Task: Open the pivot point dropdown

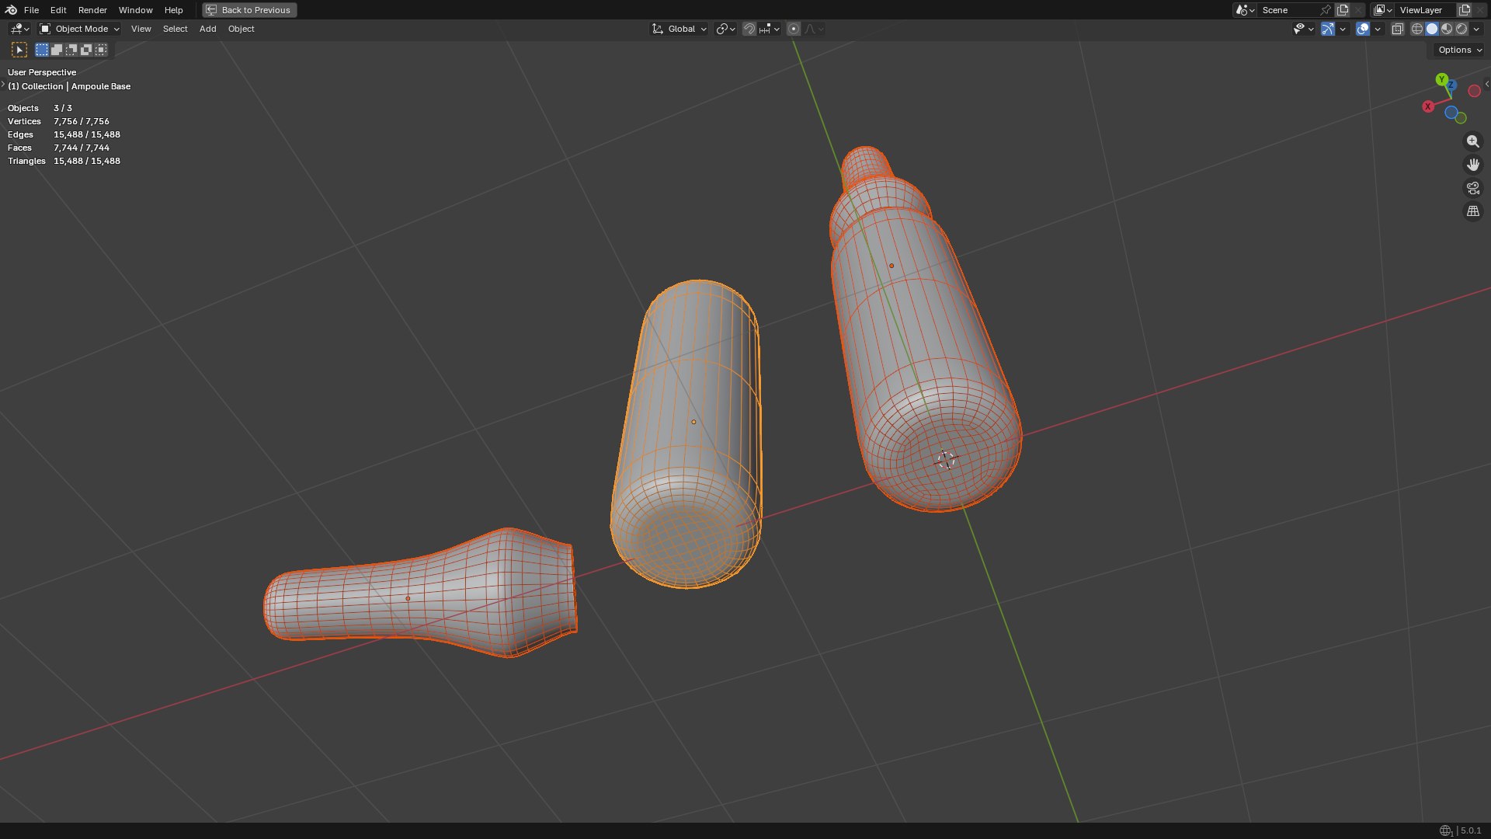Action: (x=725, y=29)
